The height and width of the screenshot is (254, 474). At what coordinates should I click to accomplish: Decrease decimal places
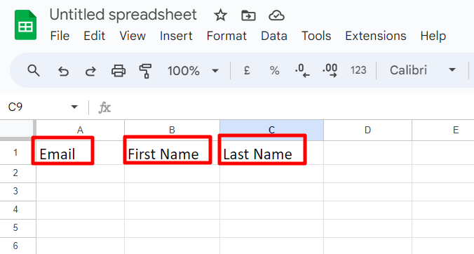(302, 70)
